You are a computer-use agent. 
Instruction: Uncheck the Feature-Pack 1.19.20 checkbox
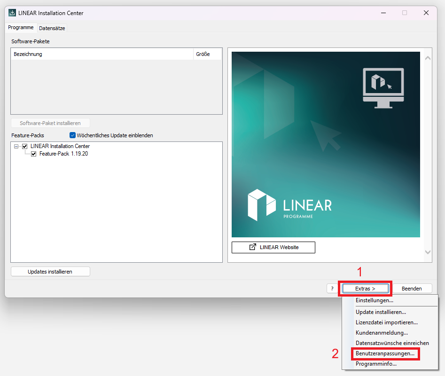pyautogui.click(x=33, y=154)
